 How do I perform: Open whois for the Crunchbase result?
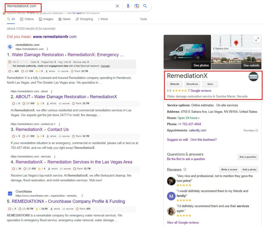[x=55, y=209]
